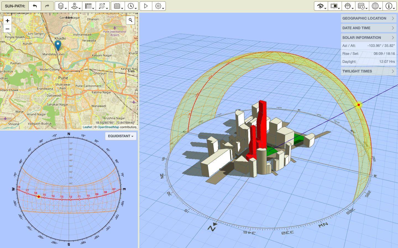Select the Daylight value 12:07 Hrs
The image size is (398, 248).
pyautogui.click(x=387, y=62)
